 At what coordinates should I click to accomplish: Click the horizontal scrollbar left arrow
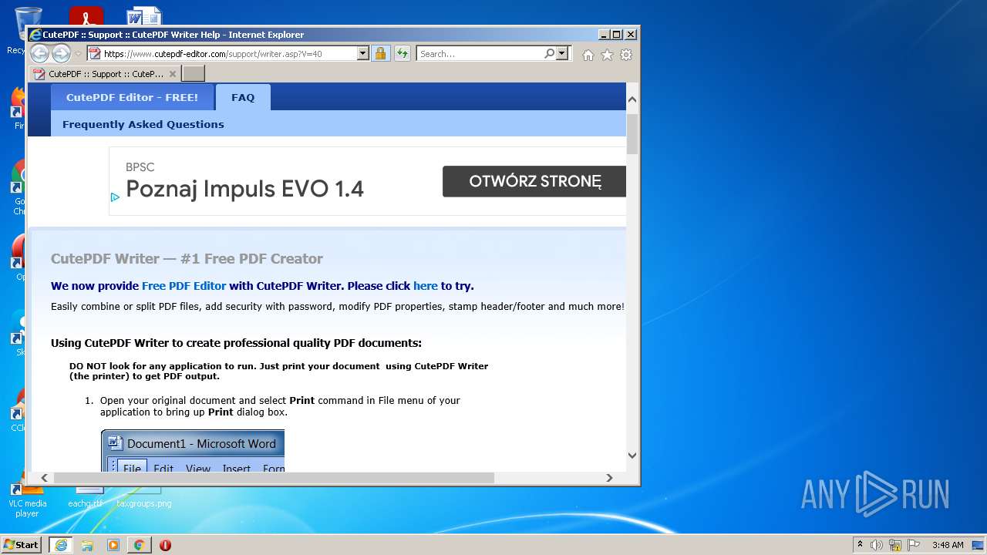[44, 478]
